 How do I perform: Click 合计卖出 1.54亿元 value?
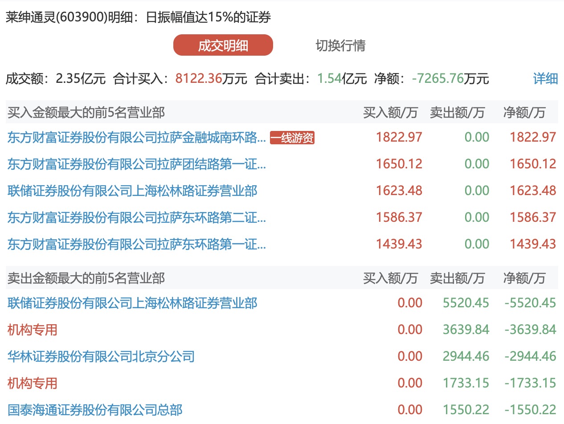tap(342, 79)
